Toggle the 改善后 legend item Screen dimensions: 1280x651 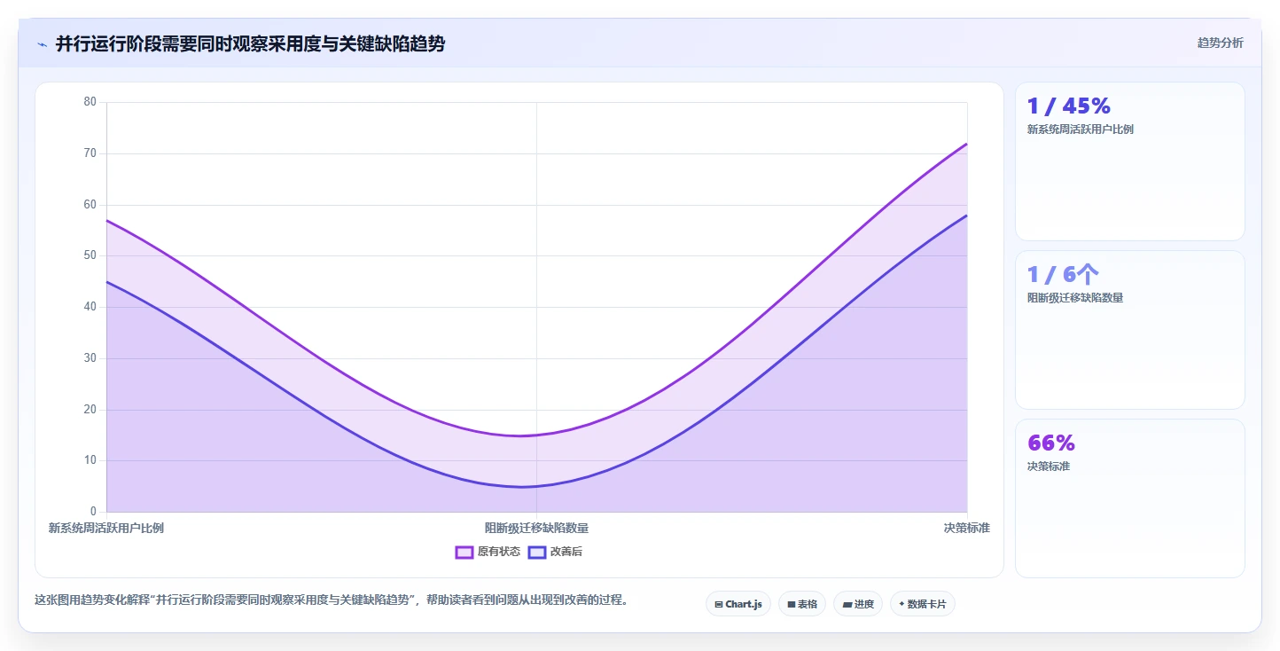tap(555, 552)
